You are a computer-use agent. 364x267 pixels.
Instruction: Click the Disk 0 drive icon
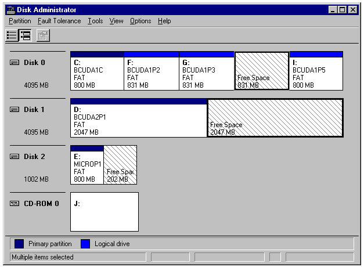click(15, 63)
